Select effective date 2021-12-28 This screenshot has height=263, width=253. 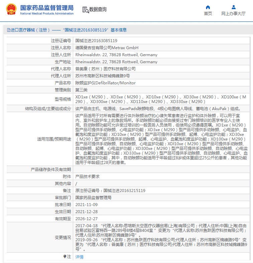87,212
